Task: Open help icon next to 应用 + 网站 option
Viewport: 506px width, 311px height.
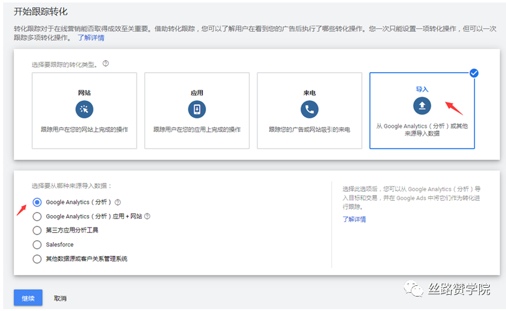Action: pos(147,216)
